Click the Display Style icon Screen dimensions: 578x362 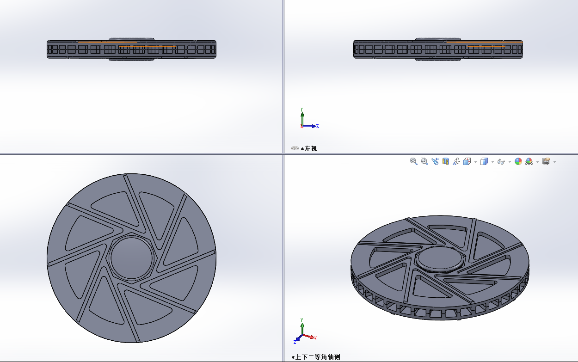tap(484, 161)
